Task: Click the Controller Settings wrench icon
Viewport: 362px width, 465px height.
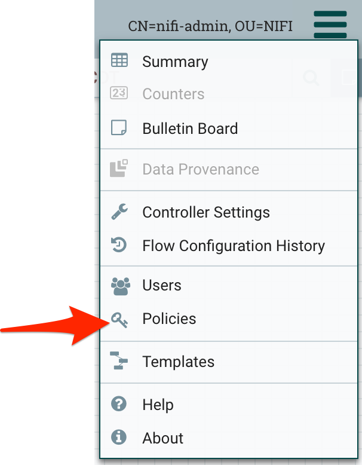Action: coord(119,212)
